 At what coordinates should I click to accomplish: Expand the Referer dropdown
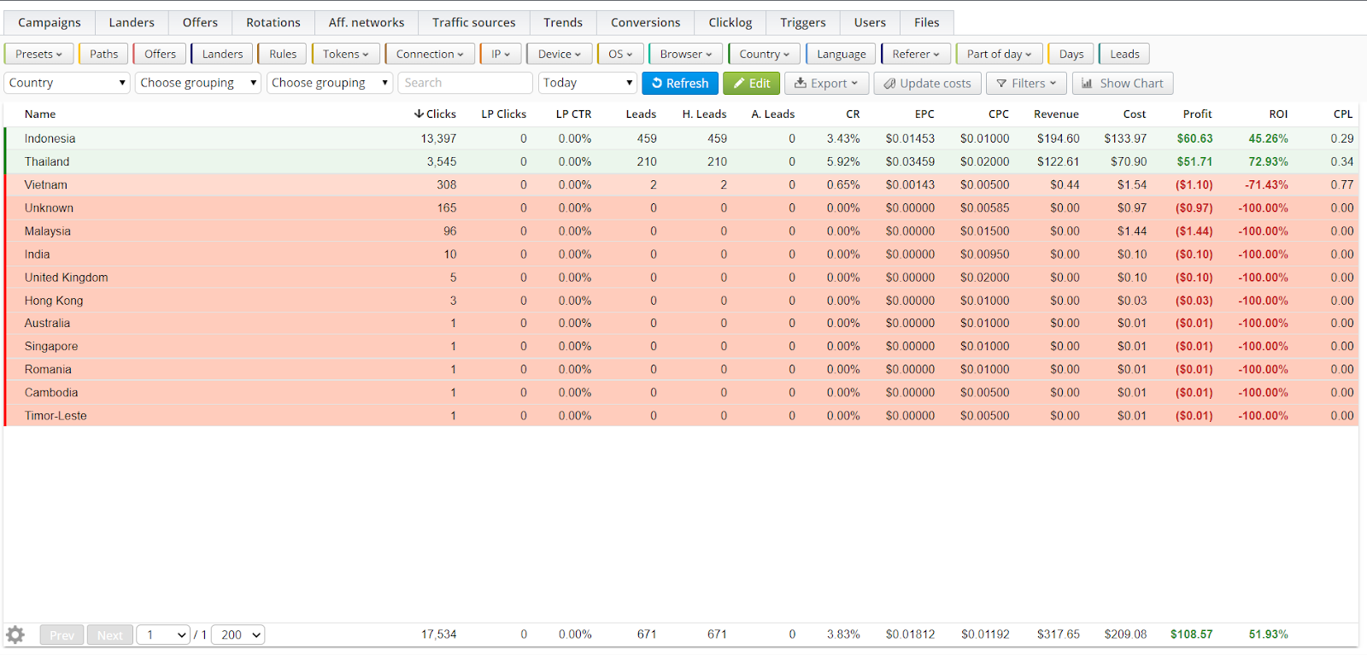(x=916, y=54)
